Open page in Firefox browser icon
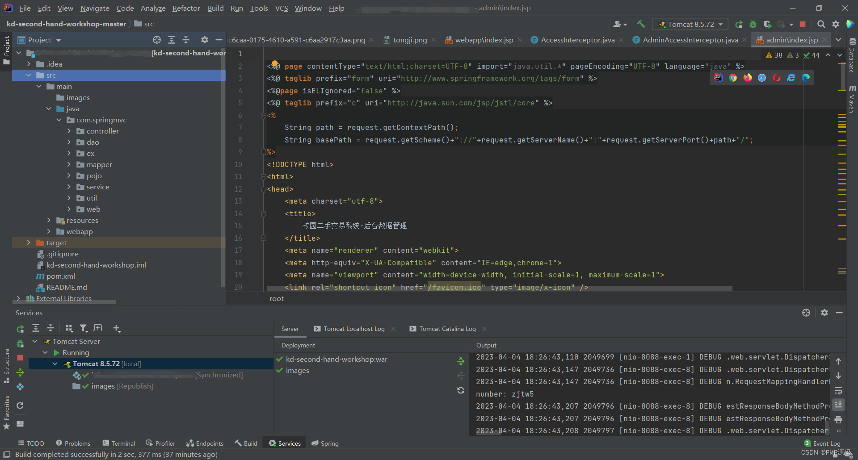This screenshot has width=858, height=460. click(x=748, y=78)
